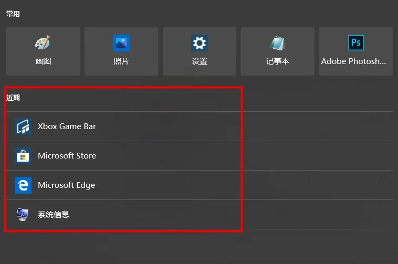Click the Microsoft Edge browser icon

click(23, 185)
